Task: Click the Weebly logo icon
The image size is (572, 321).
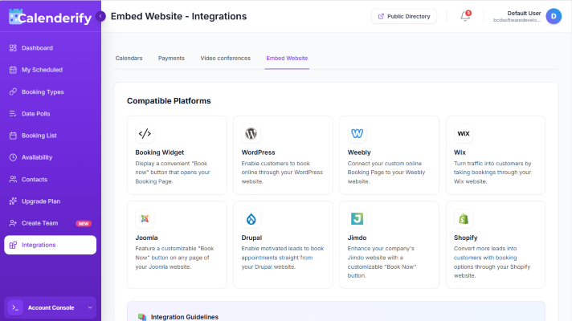Action: tap(357, 134)
